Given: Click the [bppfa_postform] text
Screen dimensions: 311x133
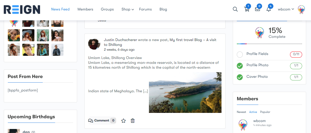Looking at the screenshot, I should pyautogui.click(x=23, y=90).
